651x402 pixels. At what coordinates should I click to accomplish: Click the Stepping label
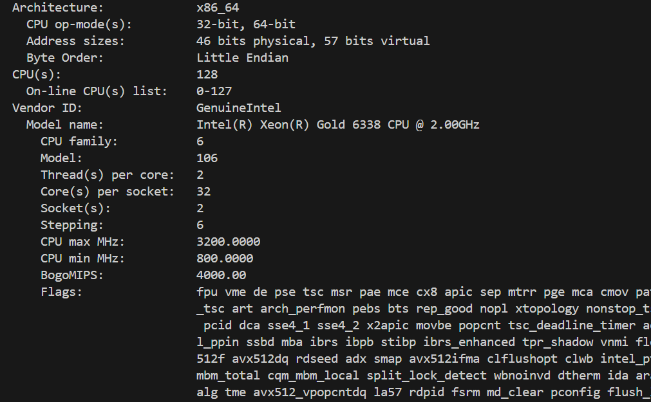pos(72,225)
